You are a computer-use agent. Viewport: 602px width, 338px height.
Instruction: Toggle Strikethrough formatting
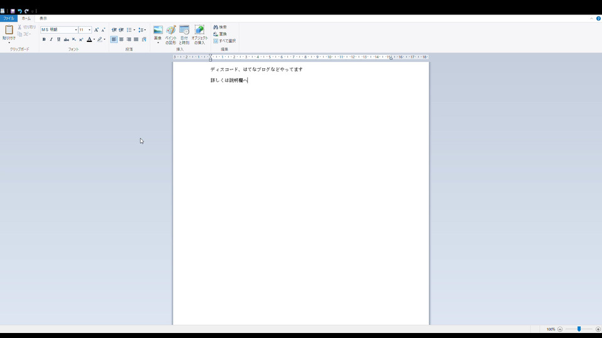click(x=66, y=39)
